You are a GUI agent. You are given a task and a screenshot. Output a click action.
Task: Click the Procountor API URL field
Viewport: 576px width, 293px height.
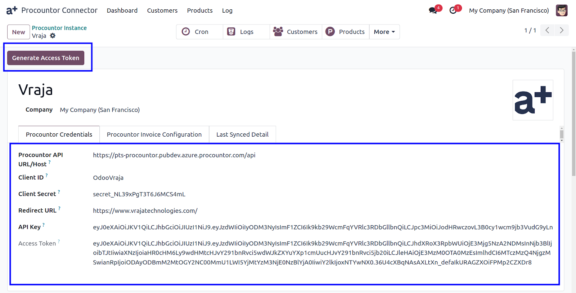[174, 155]
